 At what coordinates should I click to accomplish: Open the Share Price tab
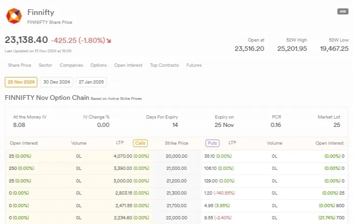20,65
